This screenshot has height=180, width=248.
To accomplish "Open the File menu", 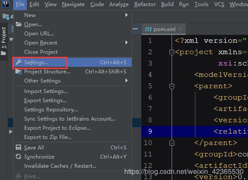I will (20, 4).
